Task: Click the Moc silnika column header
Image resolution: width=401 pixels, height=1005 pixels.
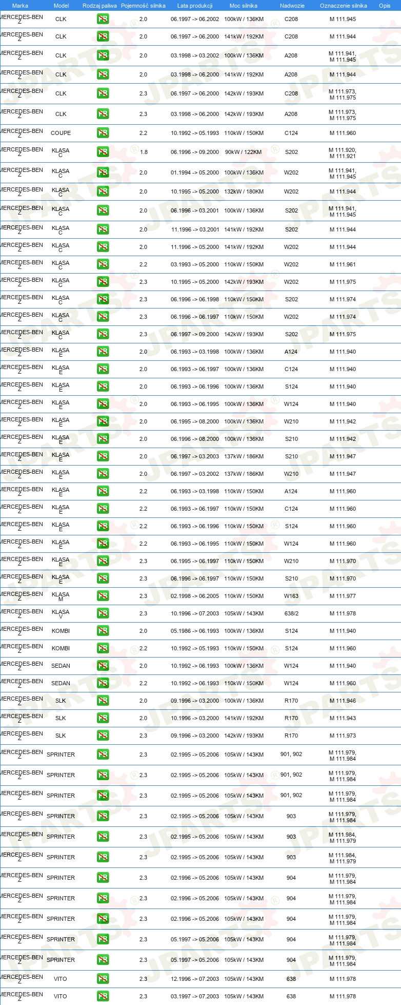Action: click(244, 6)
